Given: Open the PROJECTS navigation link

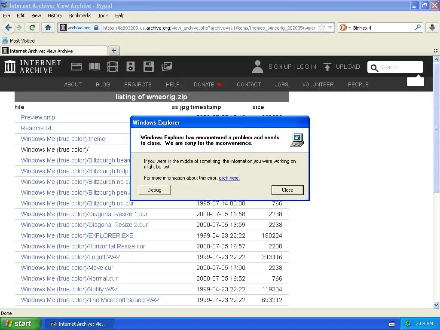Looking at the screenshot, I should click(x=138, y=85).
